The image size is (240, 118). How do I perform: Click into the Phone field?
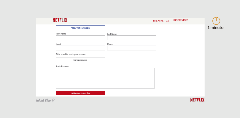tap(132, 48)
